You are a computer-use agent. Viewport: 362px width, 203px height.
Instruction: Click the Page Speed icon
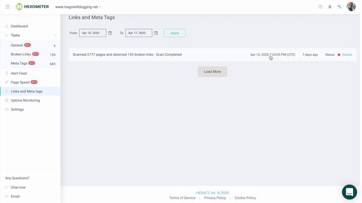7,82
